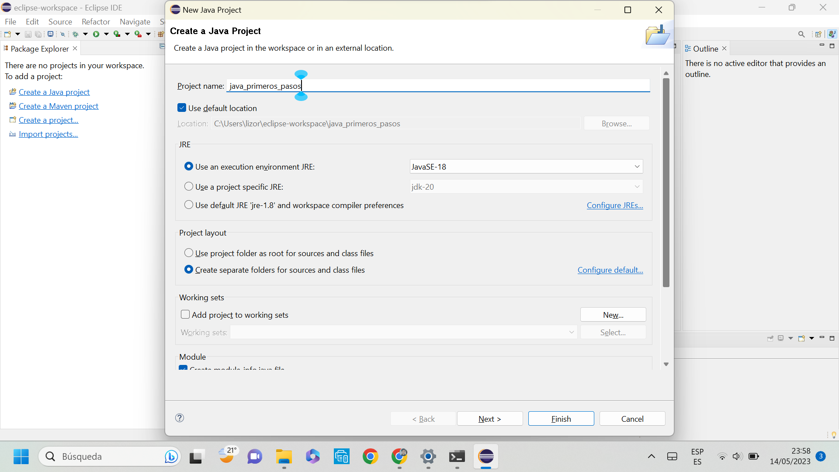
Task: Toggle Use default location checkbox
Action: 183,108
